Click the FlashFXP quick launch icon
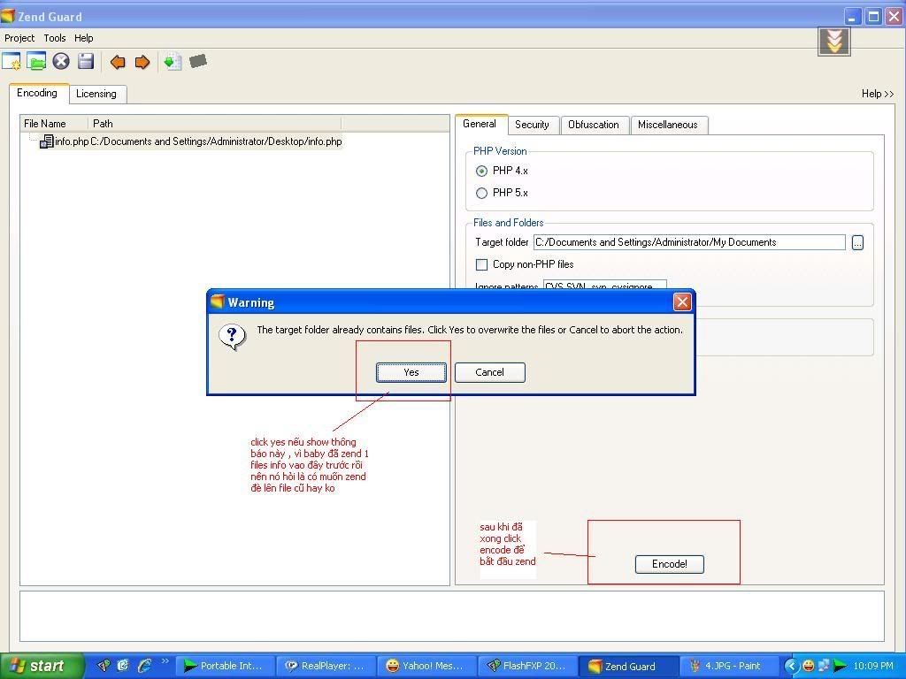The width and height of the screenshot is (906, 679). point(104,666)
